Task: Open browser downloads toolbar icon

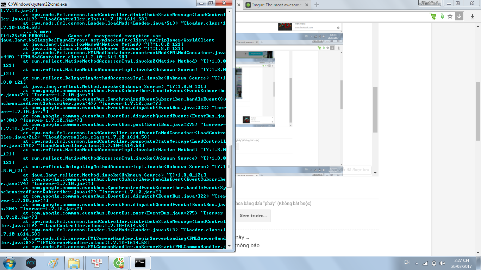Action: click(473, 17)
